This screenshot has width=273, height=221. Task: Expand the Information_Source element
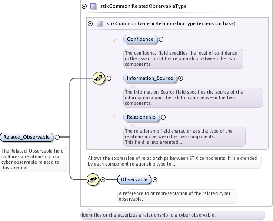tap(181, 78)
